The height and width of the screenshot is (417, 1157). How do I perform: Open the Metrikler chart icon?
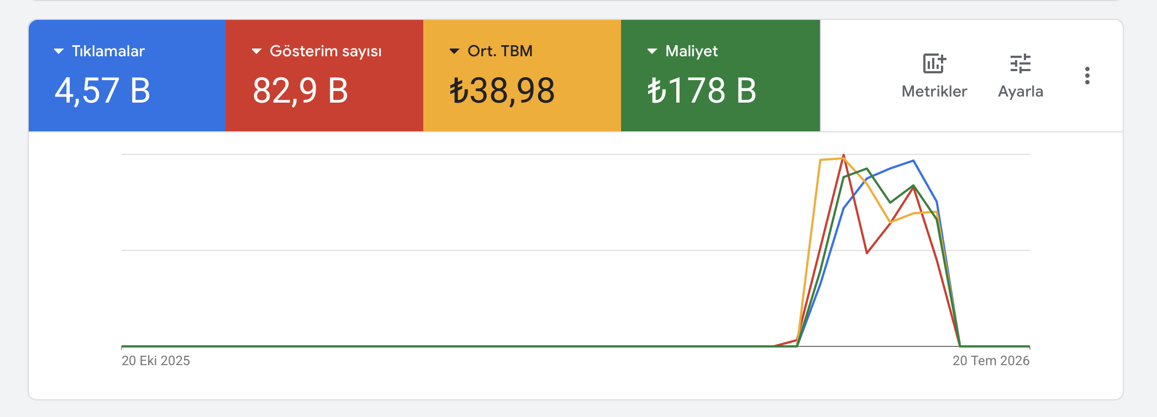point(934,64)
